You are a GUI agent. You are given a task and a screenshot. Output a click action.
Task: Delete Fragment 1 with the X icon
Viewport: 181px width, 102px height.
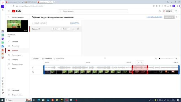(x=78, y=29)
